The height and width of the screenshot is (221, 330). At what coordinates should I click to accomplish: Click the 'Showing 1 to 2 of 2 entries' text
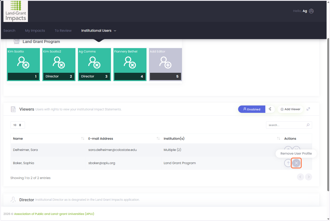pos(30,178)
